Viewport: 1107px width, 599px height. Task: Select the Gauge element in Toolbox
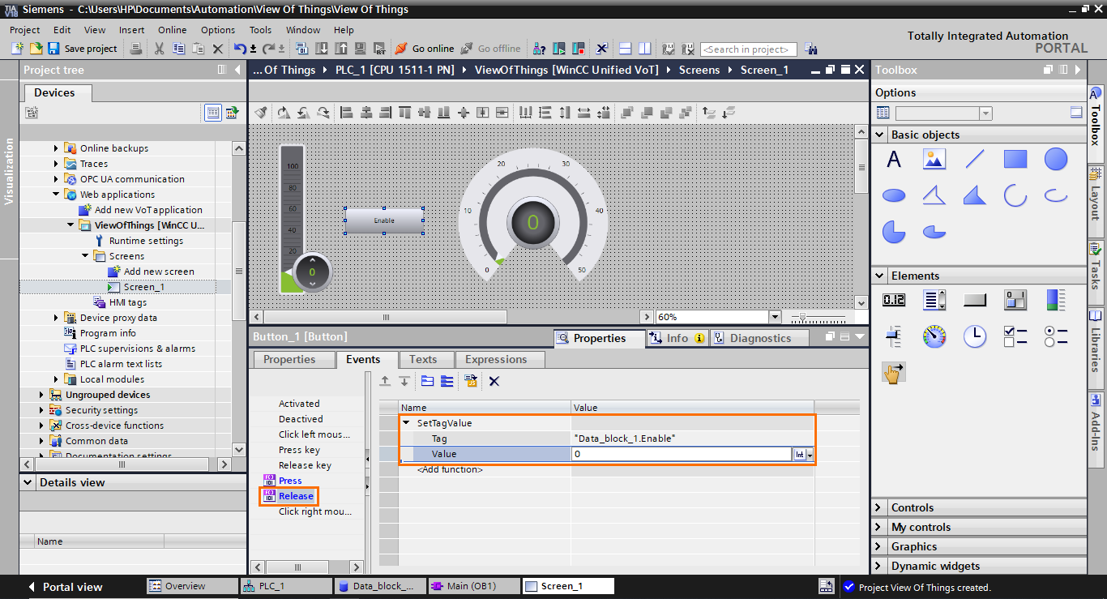(934, 336)
